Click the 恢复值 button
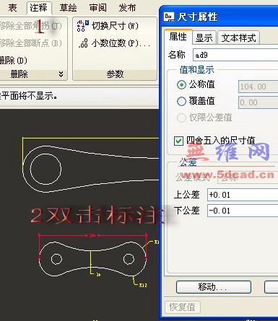 tap(183, 307)
